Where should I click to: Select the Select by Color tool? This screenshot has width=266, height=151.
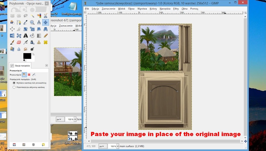[39, 16]
